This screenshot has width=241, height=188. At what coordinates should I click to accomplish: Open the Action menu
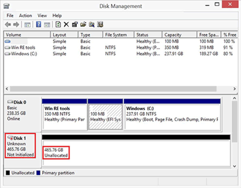[25, 16]
